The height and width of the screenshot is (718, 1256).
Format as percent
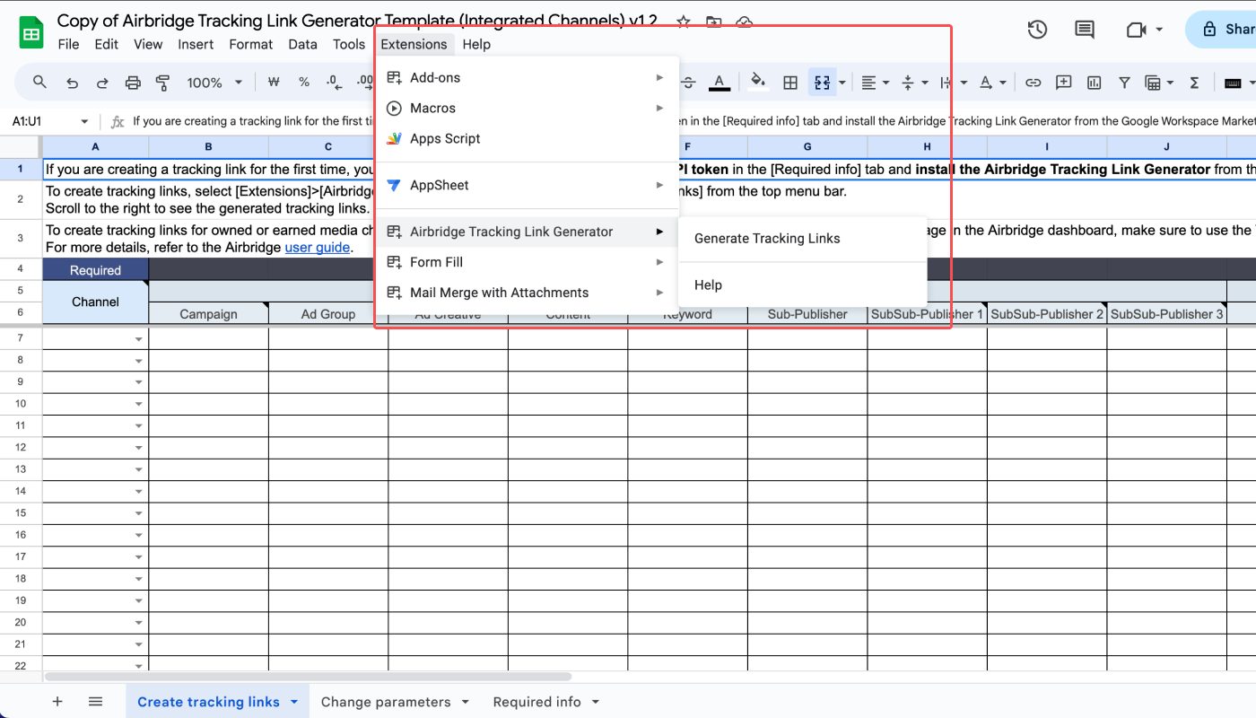pos(304,83)
